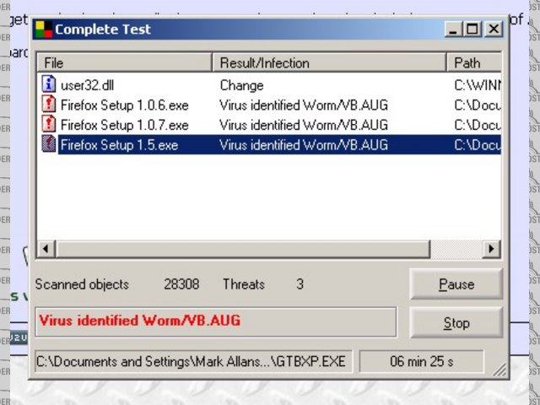Click the scrollbar track right of the thumb
The width and height of the screenshot is (540, 405).
456,249
